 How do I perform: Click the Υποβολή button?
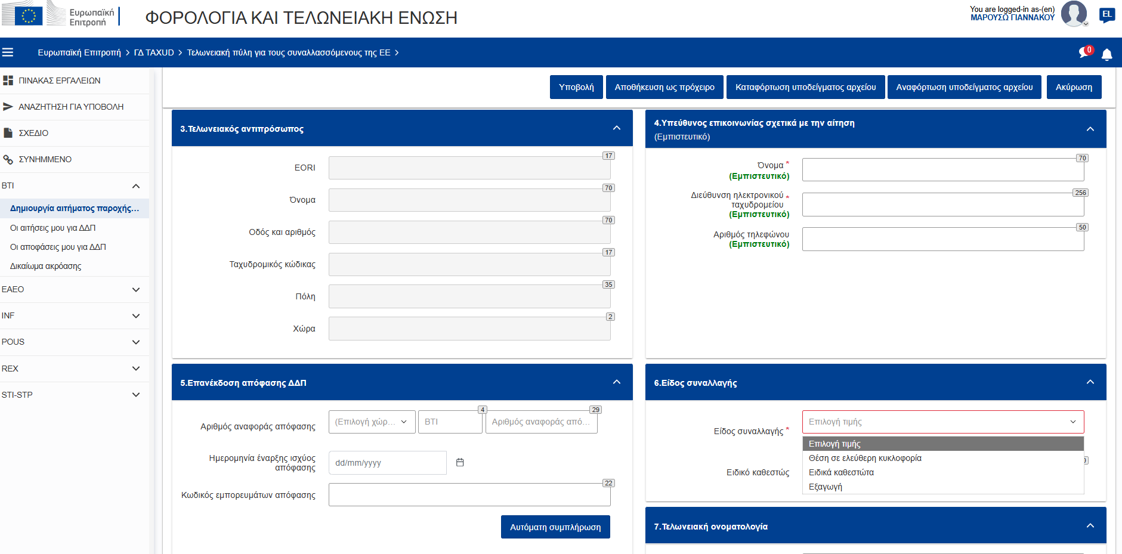(x=576, y=87)
